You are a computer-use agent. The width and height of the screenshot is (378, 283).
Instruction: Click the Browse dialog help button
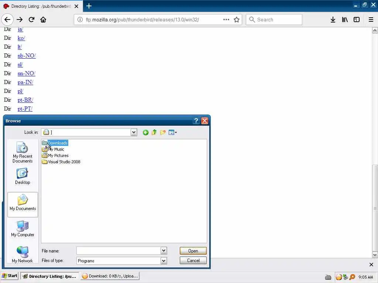196,121
